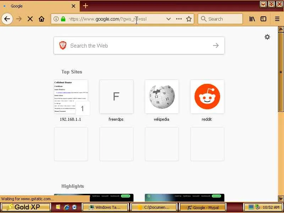Viewport: 284px width, 213px height.
Task: Click the scrollbar down arrow
Action: point(281,198)
